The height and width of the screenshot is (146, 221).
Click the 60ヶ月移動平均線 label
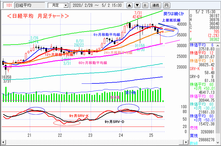tap(93, 63)
